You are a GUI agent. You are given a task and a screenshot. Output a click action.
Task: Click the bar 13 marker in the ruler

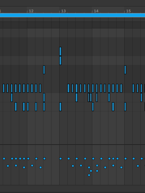tap(63, 11)
